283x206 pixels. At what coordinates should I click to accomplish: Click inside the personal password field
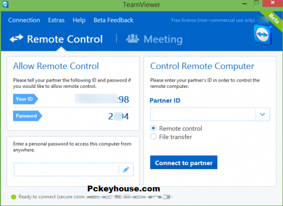[66, 169]
